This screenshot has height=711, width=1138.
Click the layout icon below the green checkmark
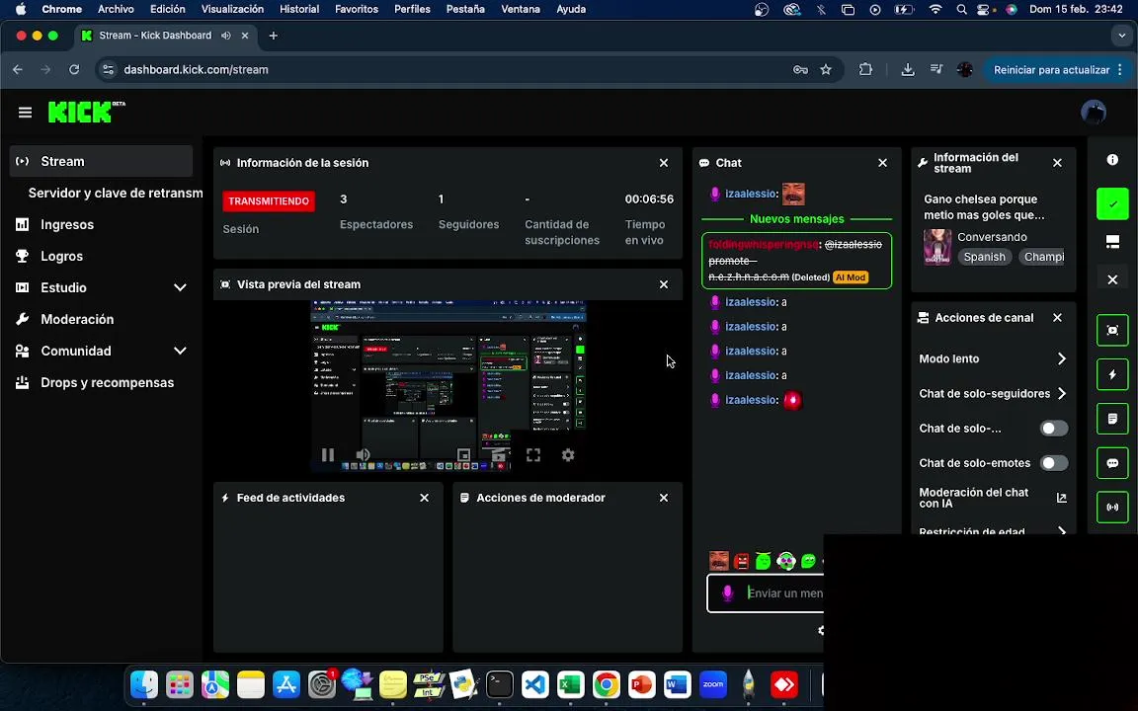point(1112,242)
